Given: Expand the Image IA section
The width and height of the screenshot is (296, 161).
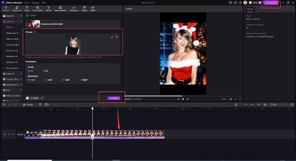Looking at the screenshot, I should click(x=13, y=74).
